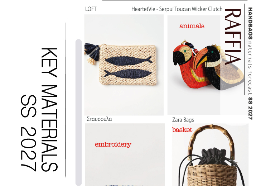This screenshot has width=256, height=186.
Task: Select the Σταυρουλα caption text
Action: (x=99, y=119)
